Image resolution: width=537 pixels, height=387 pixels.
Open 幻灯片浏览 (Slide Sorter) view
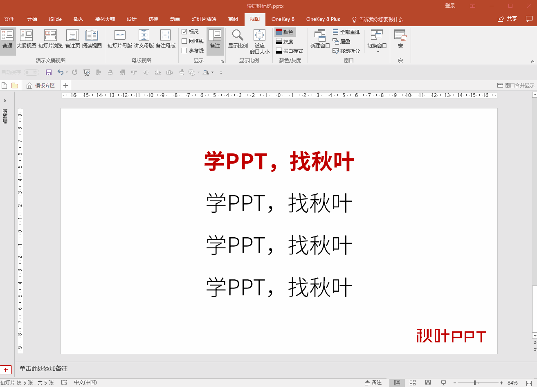tap(50, 39)
